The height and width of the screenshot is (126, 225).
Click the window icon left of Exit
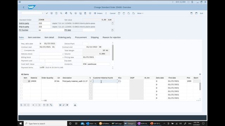point(196,13)
